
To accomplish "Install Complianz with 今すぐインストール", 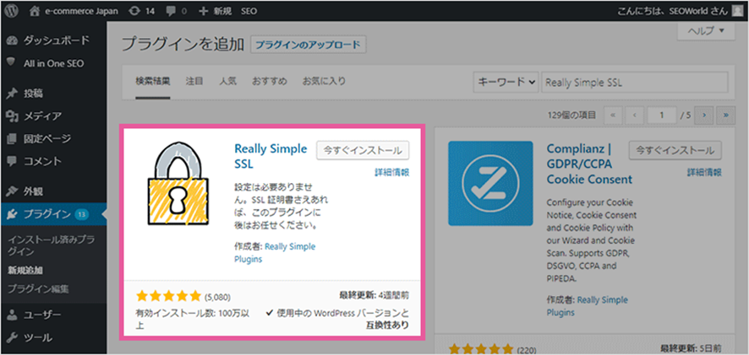I will pyautogui.click(x=675, y=149).
